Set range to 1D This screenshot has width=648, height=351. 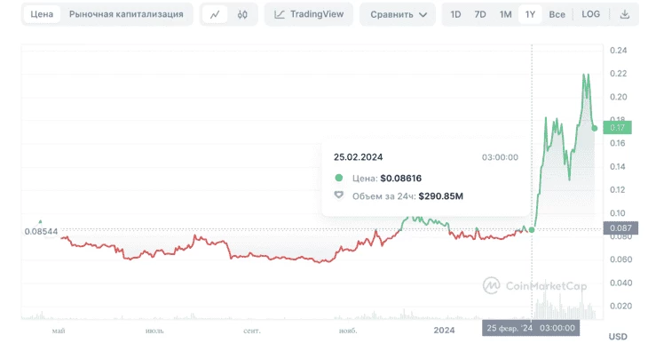455,14
